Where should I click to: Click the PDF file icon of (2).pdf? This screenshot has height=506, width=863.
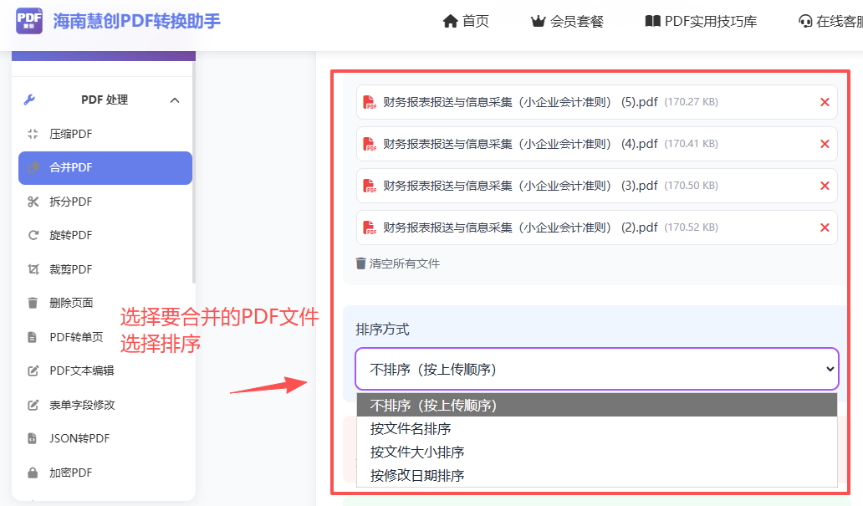tap(370, 228)
